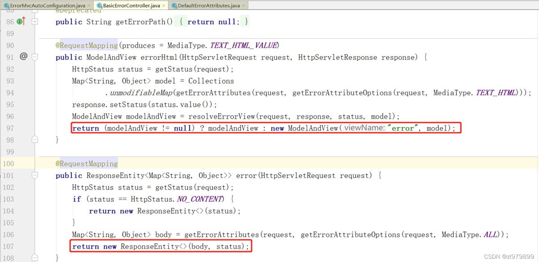539x262 pixels.
Task: Click line number 107 in the gutter
Action: (x=8, y=246)
